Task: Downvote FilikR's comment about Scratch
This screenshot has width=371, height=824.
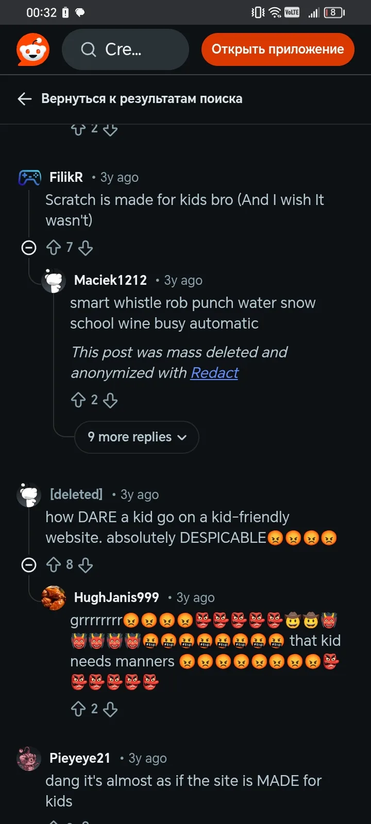Action: 86,248
